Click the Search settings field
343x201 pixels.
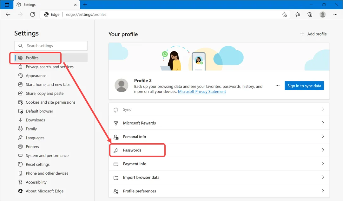tap(51, 46)
